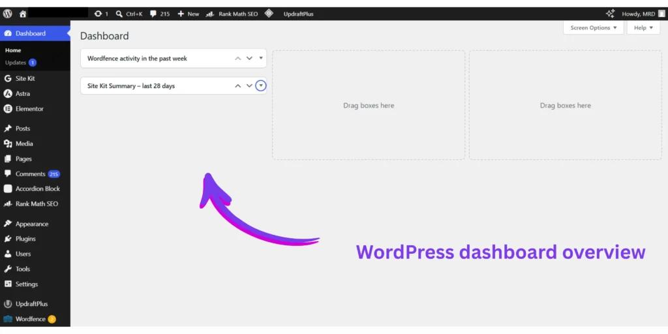Expand the Help tab dropdown

click(643, 27)
